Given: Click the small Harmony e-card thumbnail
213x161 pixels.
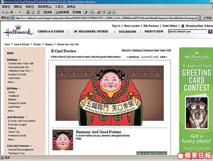Looking at the screenshot, I should (63, 140).
